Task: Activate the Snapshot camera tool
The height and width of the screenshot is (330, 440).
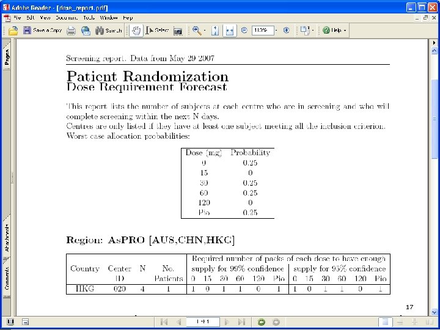Action: (x=178, y=31)
